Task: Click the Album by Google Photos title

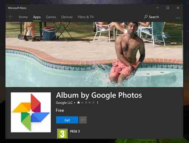Action: (x=99, y=95)
